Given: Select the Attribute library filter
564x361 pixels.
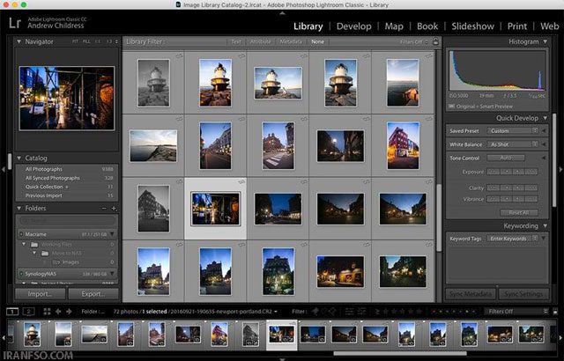Looking at the screenshot, I should 261,41.
